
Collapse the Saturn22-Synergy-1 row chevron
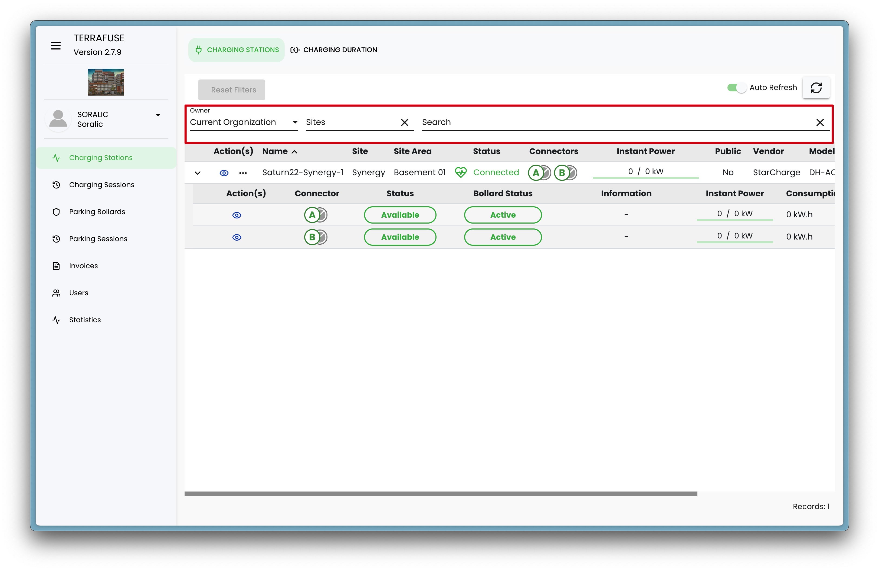coord(198,173)
